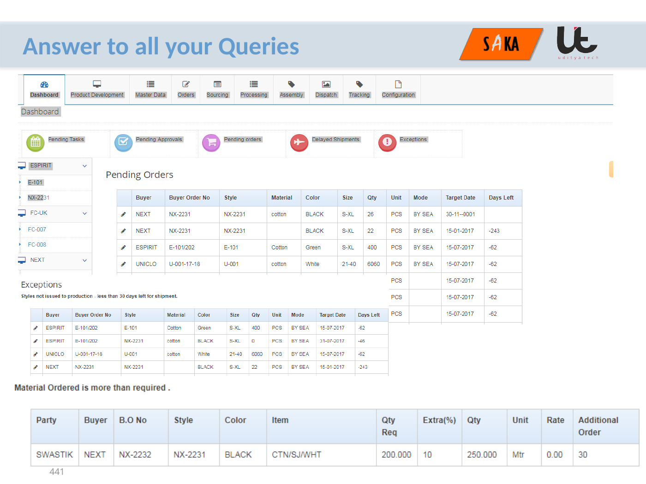
Task: Click the Sourcing icon
Action: (x=217, y=84)
